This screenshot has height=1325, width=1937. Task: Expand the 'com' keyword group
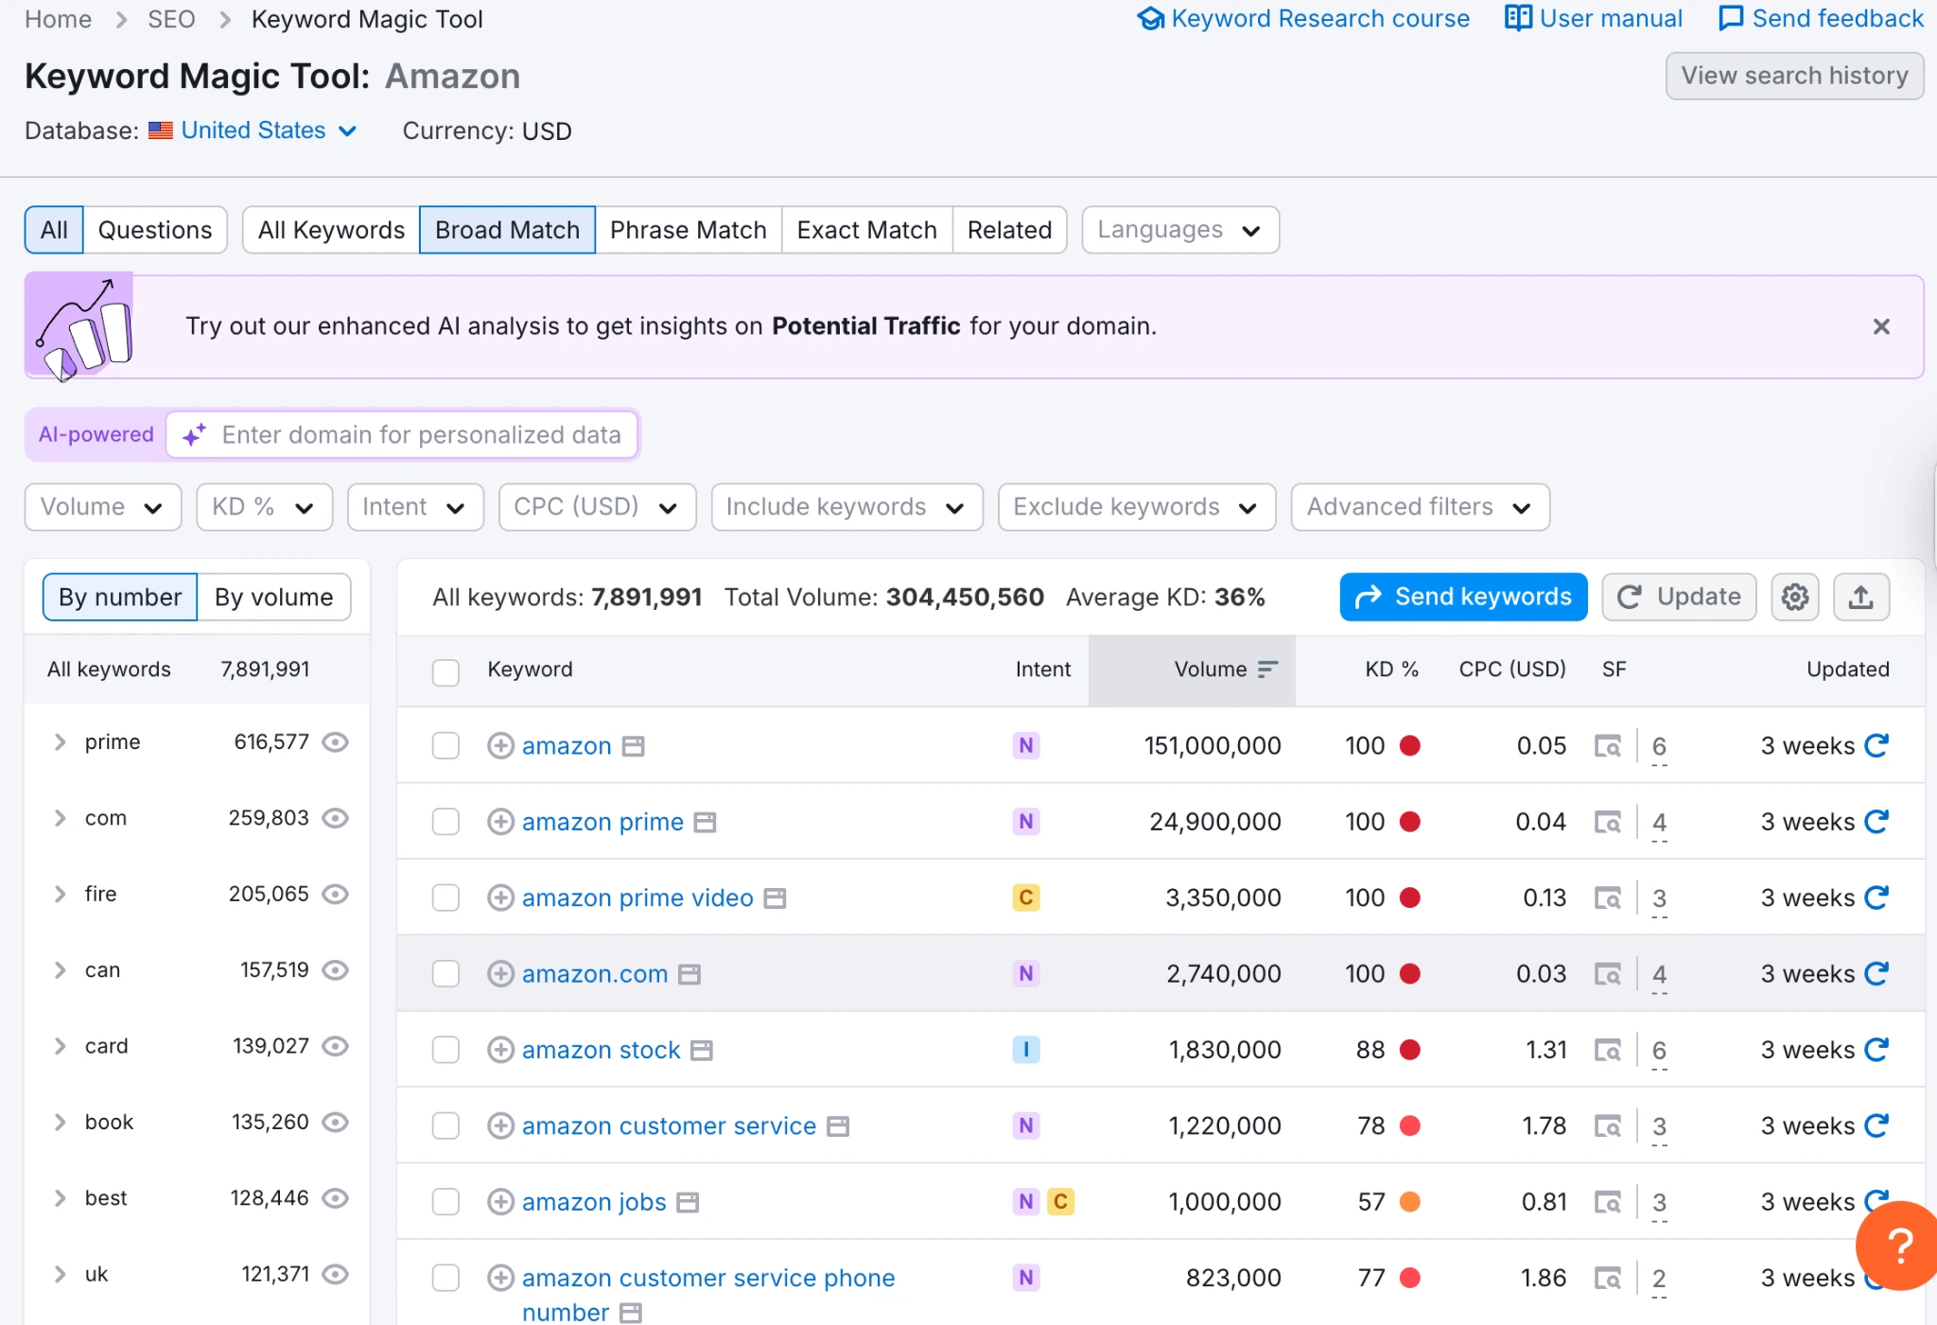(61, 818)
